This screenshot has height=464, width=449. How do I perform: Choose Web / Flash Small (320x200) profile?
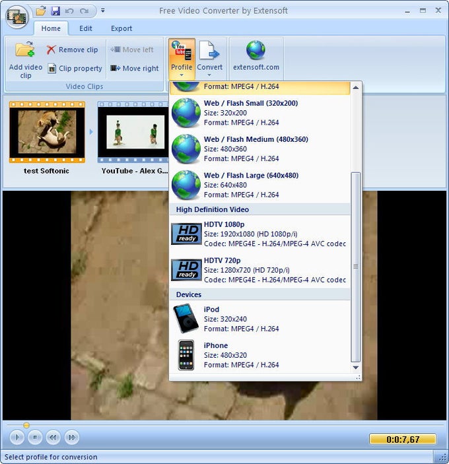pos(260,113)
